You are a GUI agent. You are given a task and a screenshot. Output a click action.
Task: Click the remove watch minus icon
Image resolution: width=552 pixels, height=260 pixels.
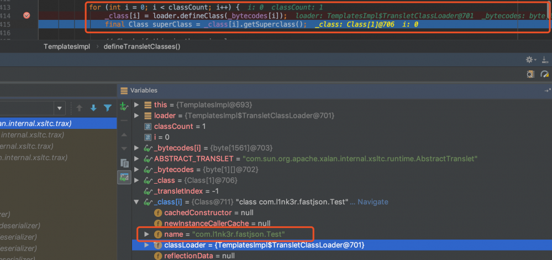coord(124,120)
